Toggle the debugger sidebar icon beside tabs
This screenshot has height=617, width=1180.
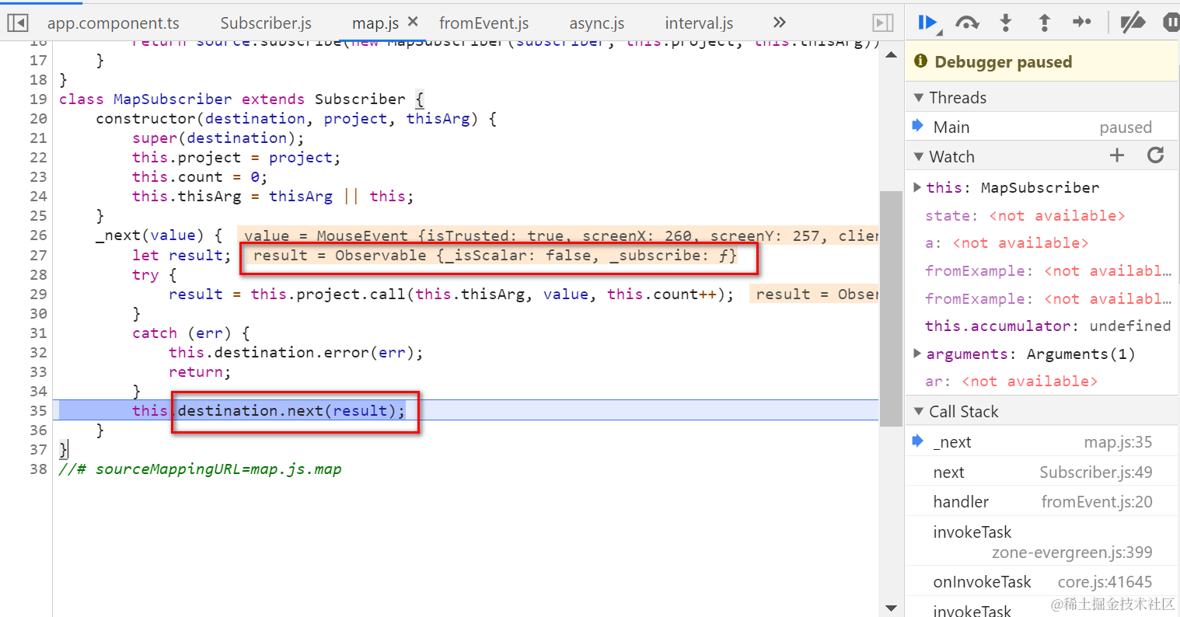point(883,23)
